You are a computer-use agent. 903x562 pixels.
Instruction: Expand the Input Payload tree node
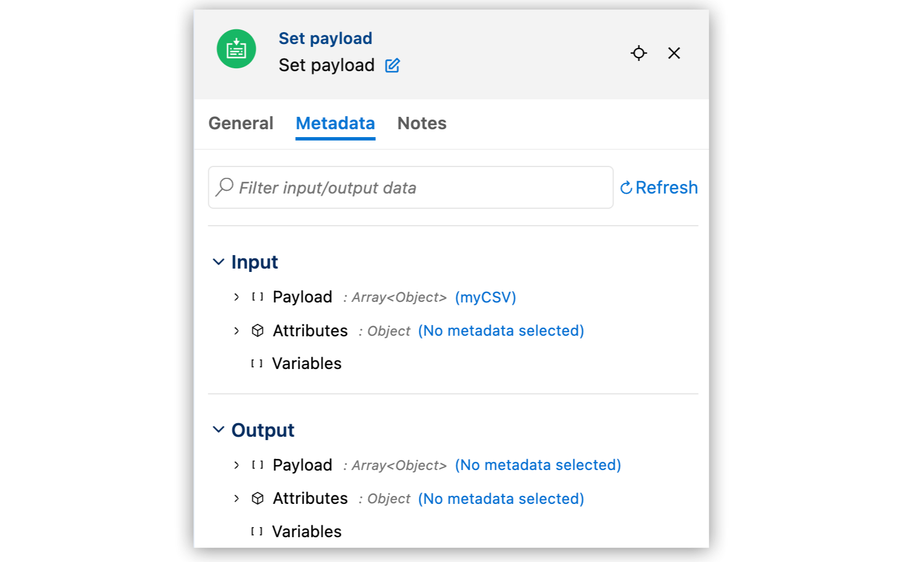click(x=236, y=297)
